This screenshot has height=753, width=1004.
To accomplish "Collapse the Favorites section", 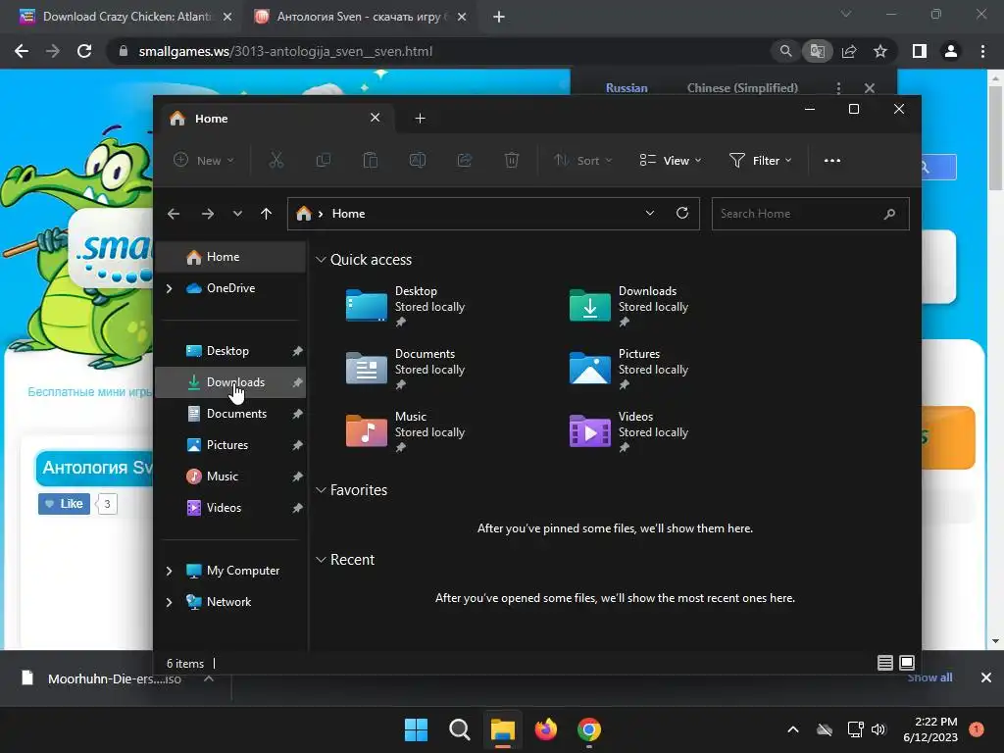I will click(321, 490).
